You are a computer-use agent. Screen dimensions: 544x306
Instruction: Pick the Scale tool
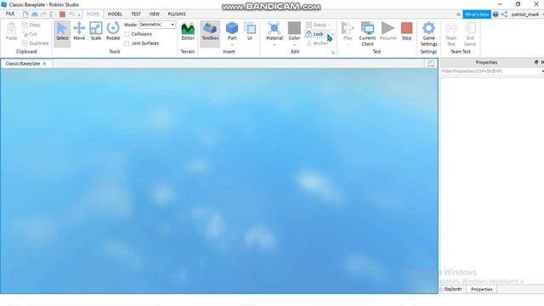coord(96,31)
